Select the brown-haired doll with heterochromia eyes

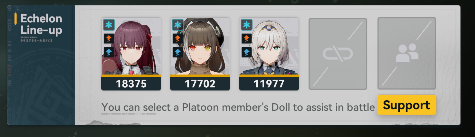[200, 46]
